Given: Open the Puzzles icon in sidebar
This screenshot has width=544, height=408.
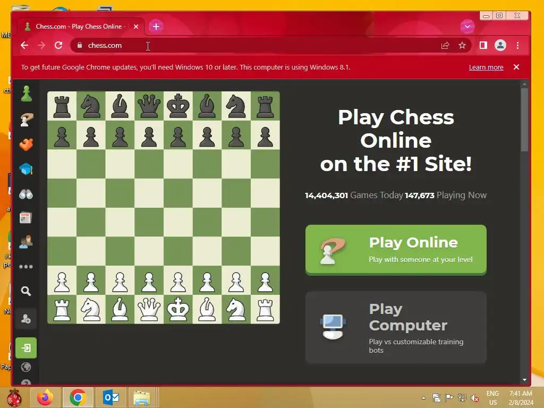Looking at the screenshot, I should click(27, 144).
